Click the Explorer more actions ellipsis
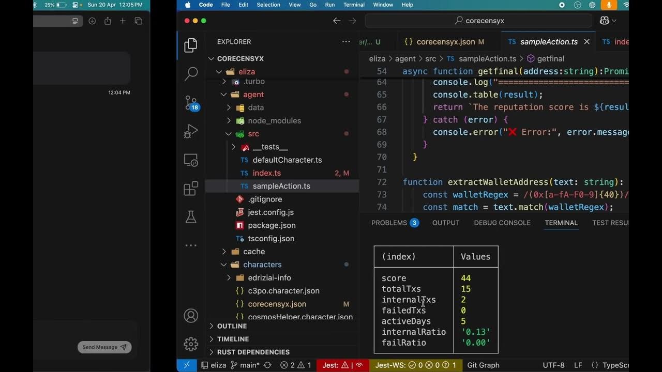Image resolution: width=662 pixels, height=372 pixels. pos(345,41)
